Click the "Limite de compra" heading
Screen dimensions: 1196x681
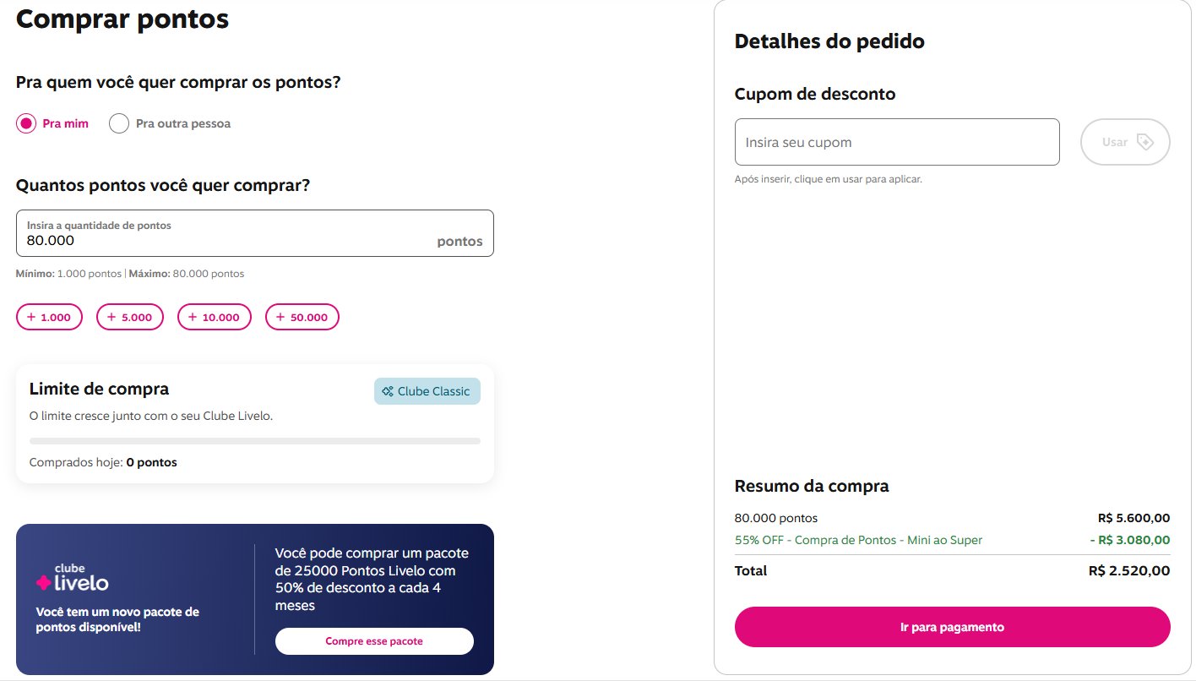tap(99, 389)
